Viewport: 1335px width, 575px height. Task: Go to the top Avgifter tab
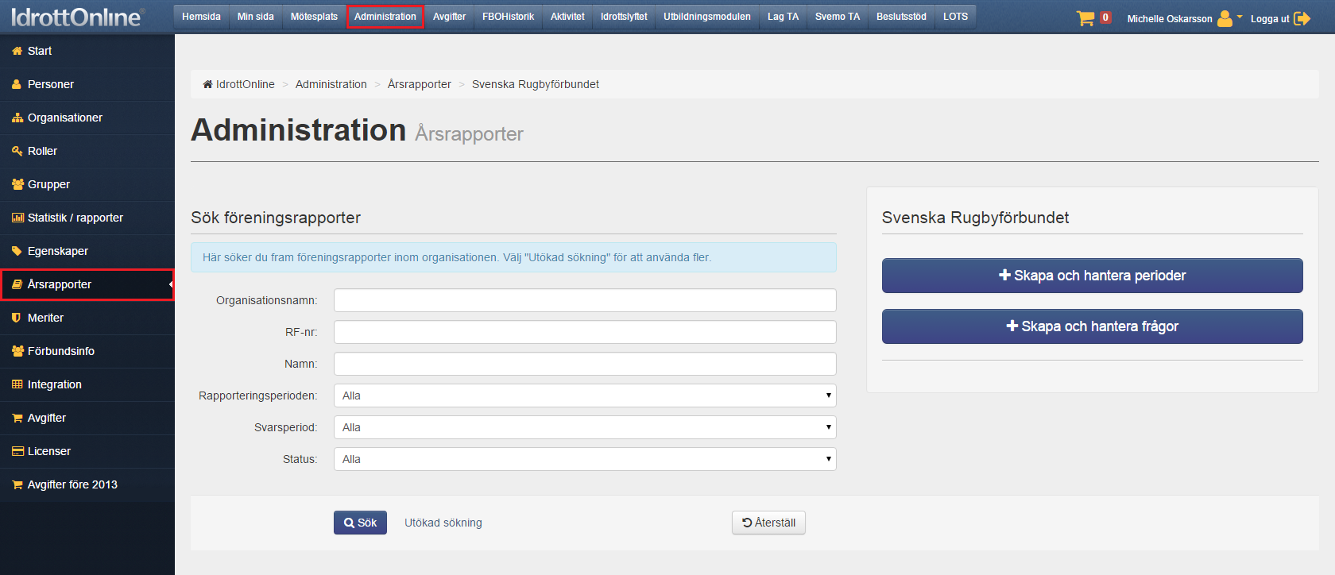[449, 17]
